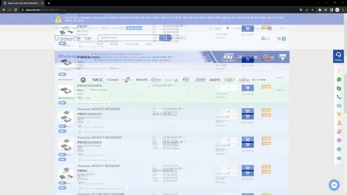
Task: Click the ST logo in the banner
Action: point(228,57)
